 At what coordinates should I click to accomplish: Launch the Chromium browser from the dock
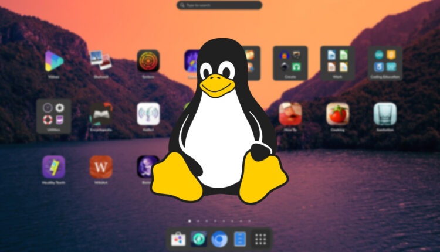click(x=219, y=239)
